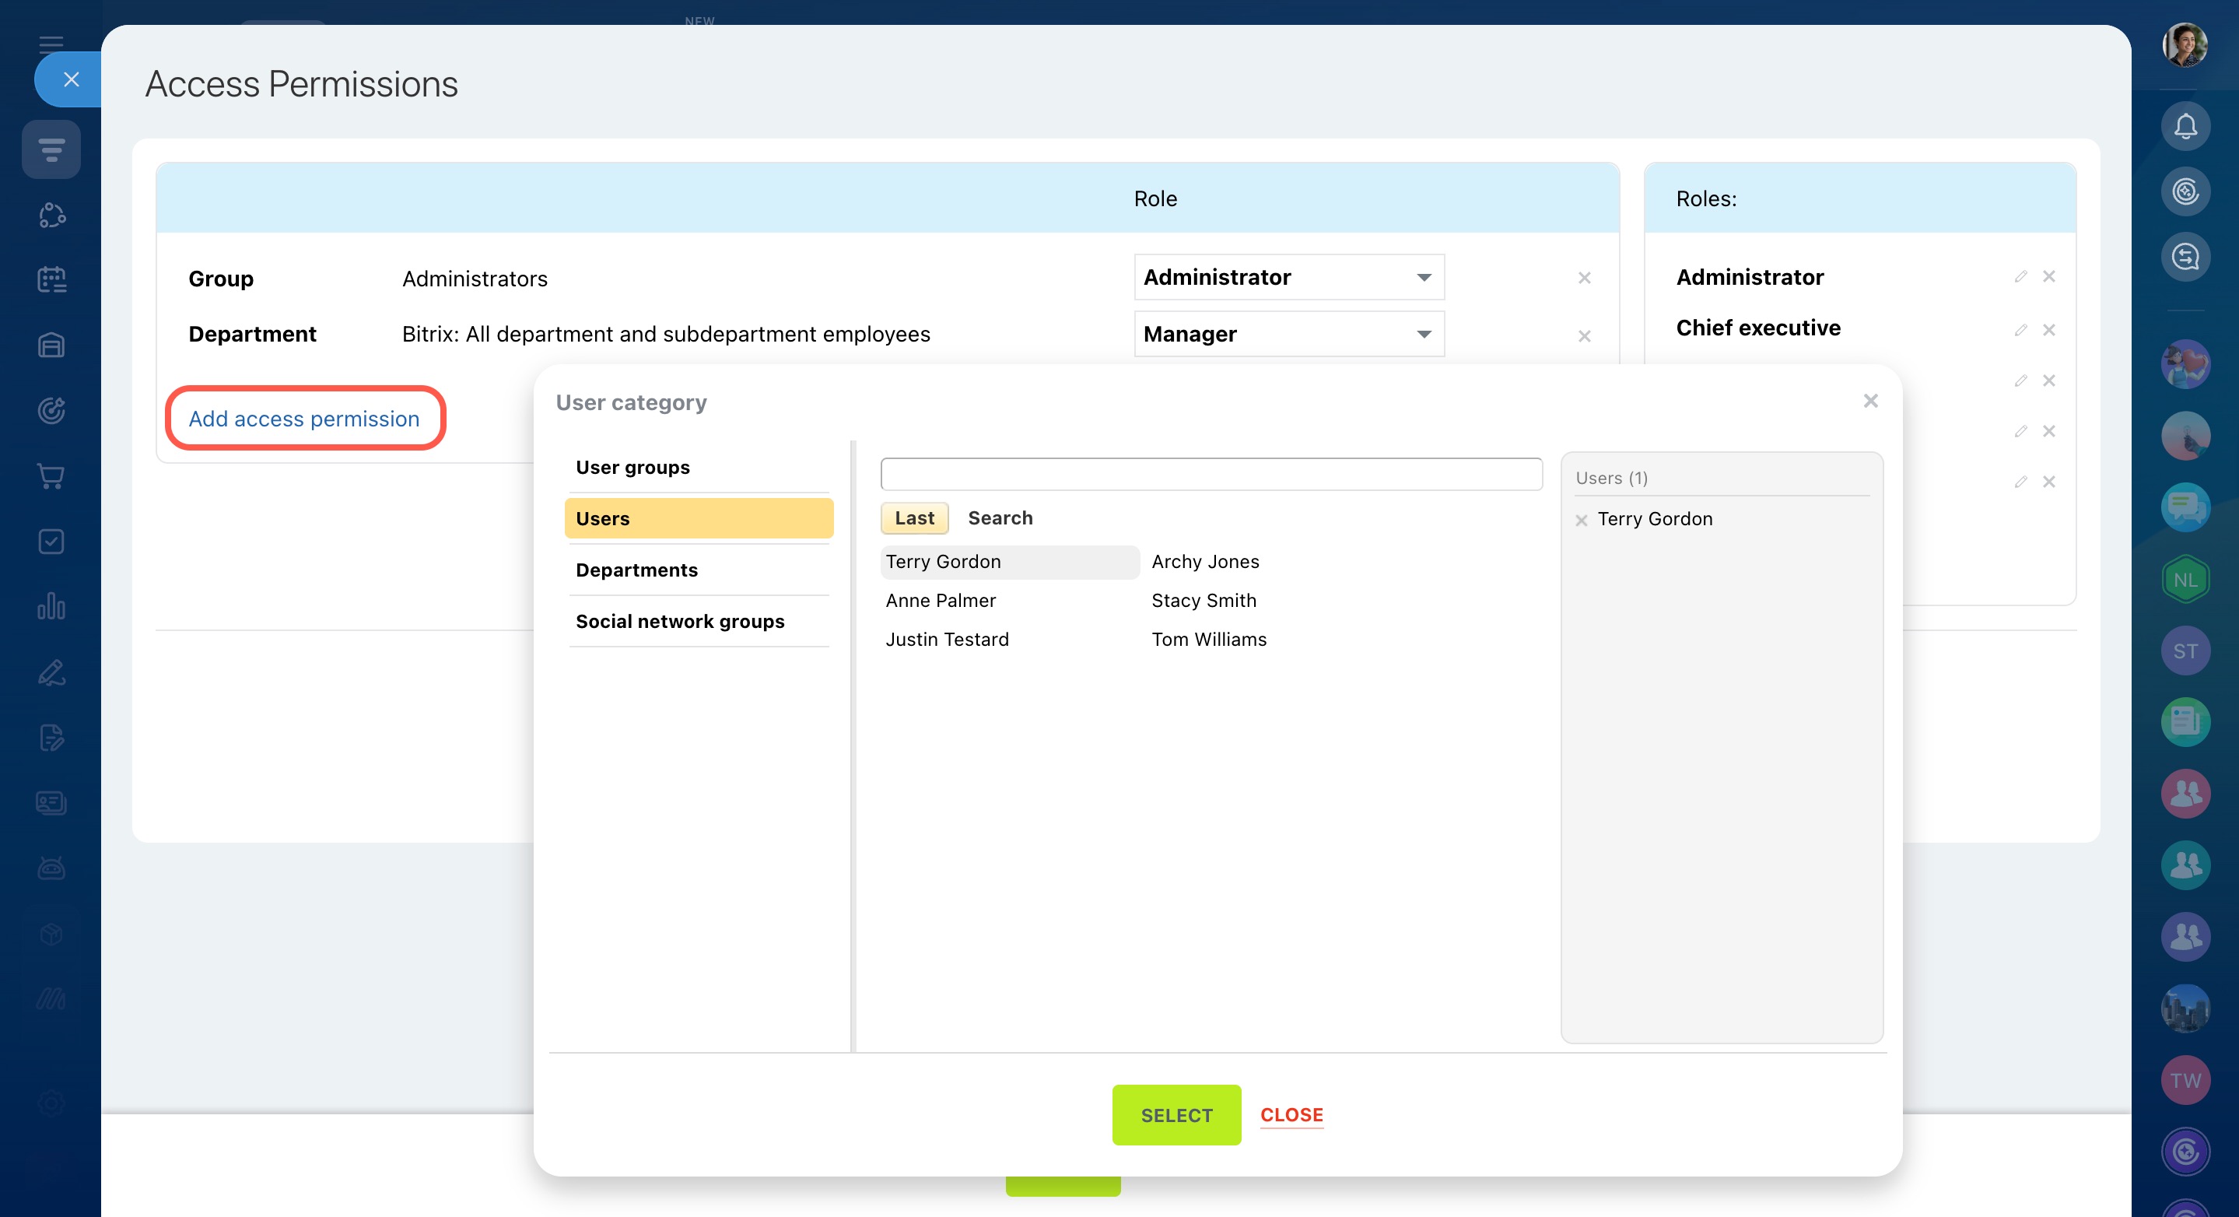This screenshot has width=2239, height=1217.
Task: Click the notifications bell icon
Action: pyautogui.click(x=2185, y=127)
